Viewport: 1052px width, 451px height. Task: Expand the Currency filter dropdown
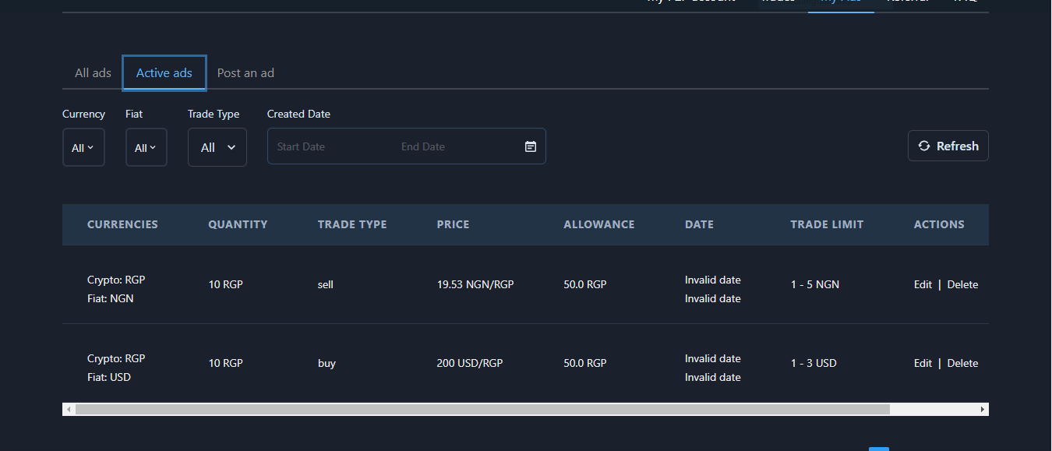click(83, 148)
